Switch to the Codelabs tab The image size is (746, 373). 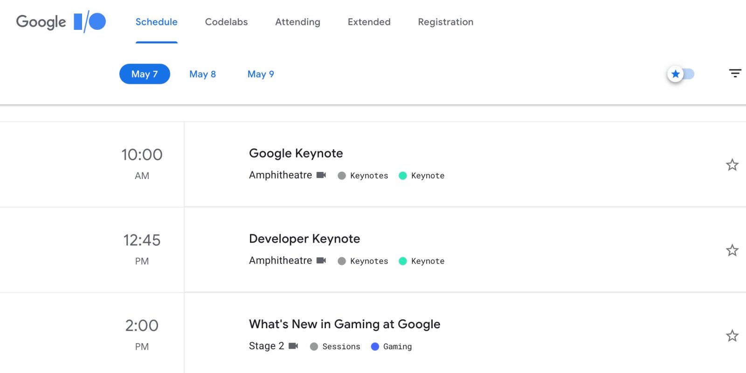[226, 22]
